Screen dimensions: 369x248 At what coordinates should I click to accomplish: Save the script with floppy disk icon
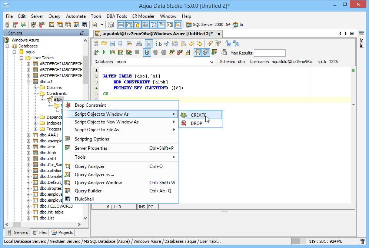[x=113, y=44]
